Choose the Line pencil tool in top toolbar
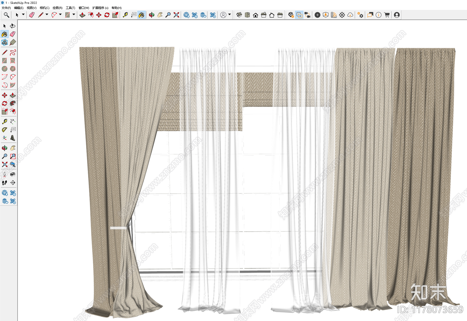The width and height of the screenshot is (467, 321). pyautogui.click(x=41, y=15)
